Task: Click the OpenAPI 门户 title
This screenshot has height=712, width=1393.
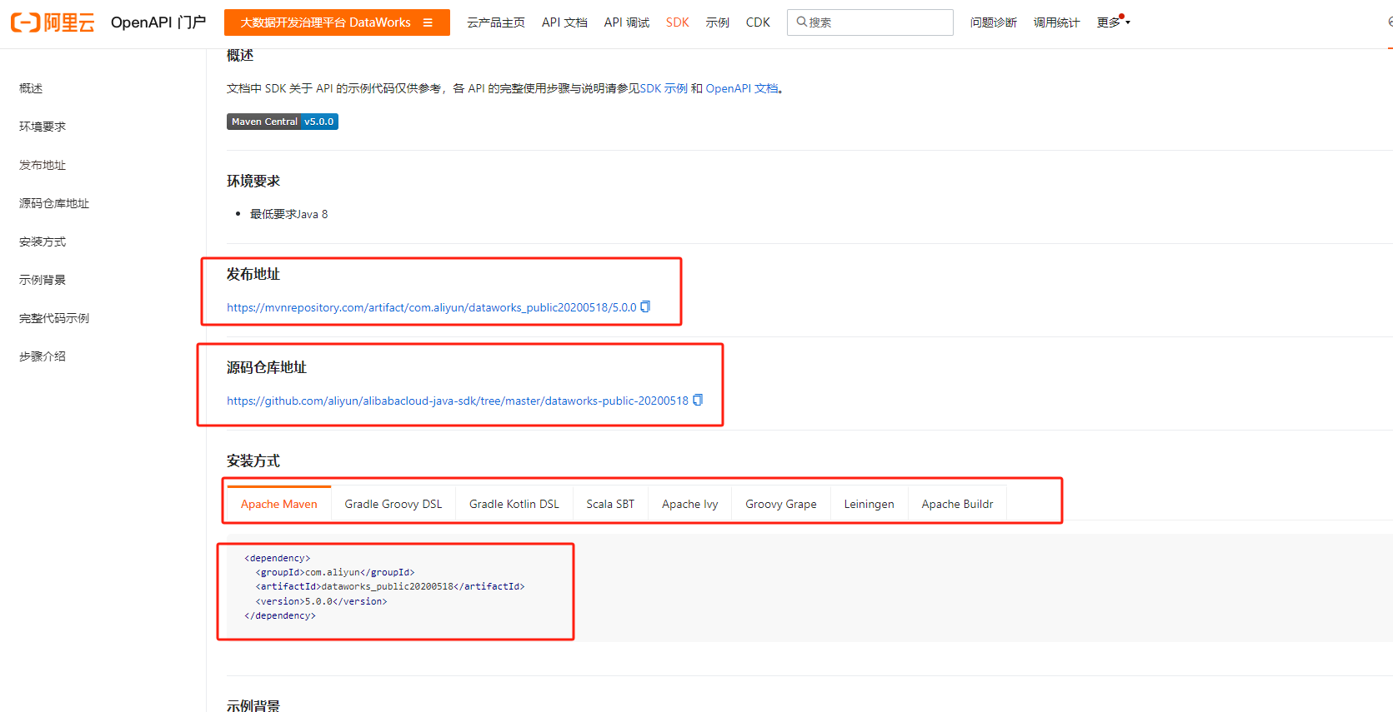Action: click(x=158, y=22)
